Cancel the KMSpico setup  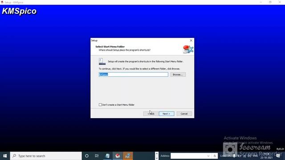tap(184, 114)
